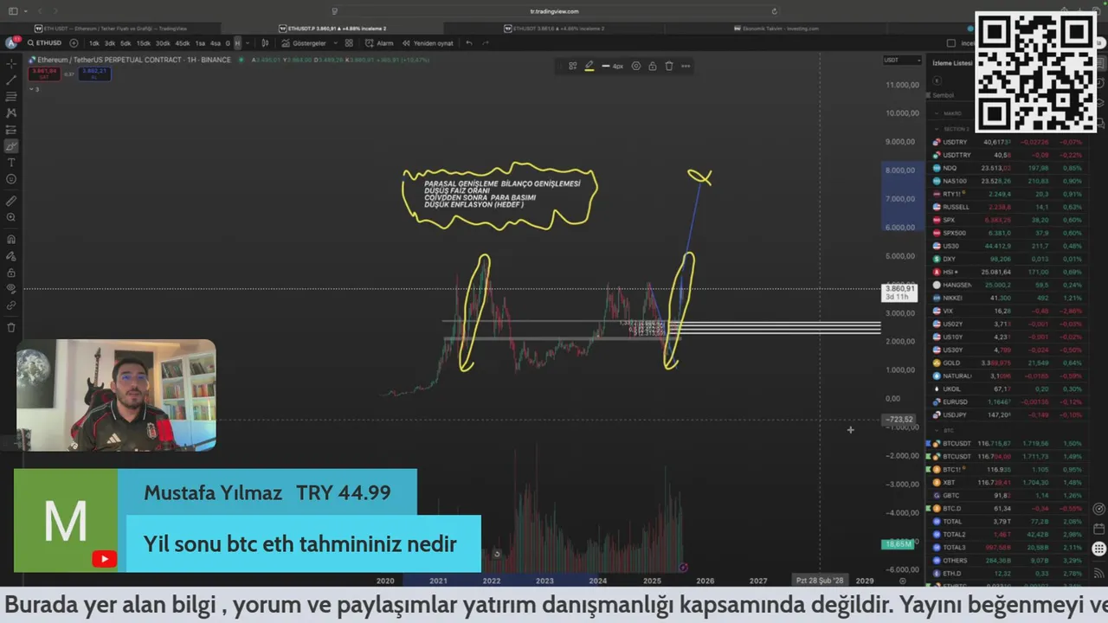Click the redo arrow
The width and height of the screenshot is (1108, 623).
(486, 42)
